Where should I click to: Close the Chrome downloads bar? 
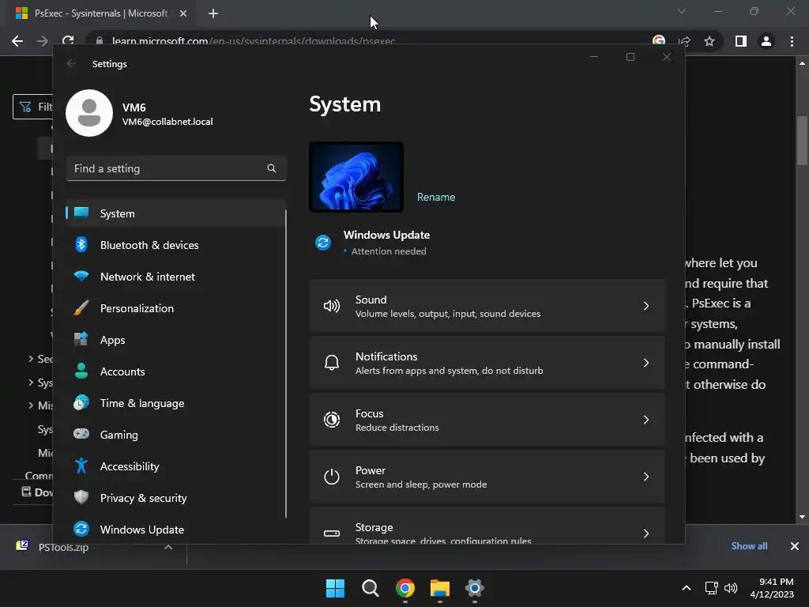(795, 546)
